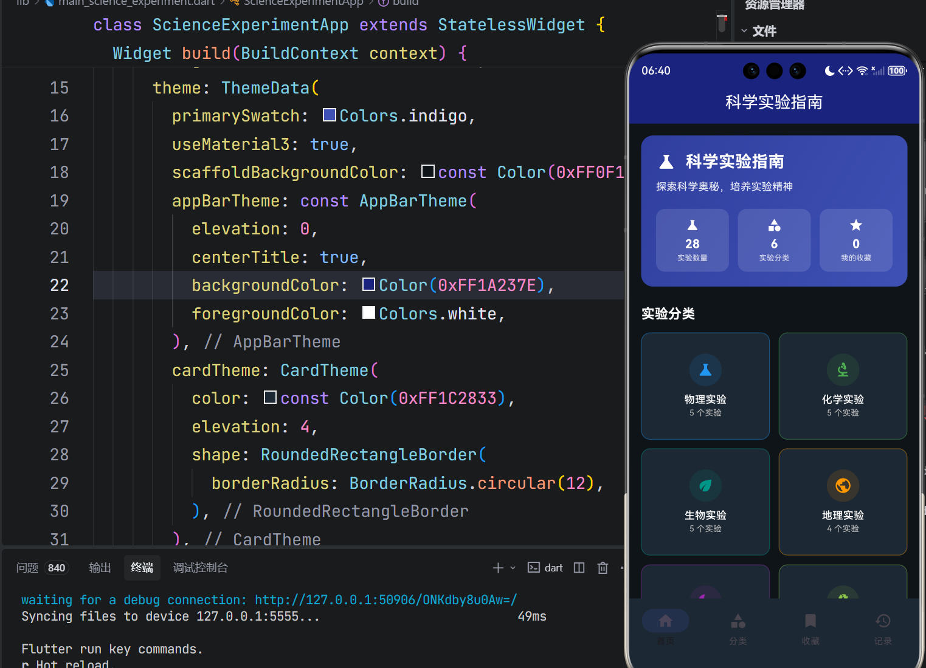The width and height of the screenshot is (926, 668).
Task: Open the 0xFF1C2833 color swatch on line 26
Action: coord(271,397)
